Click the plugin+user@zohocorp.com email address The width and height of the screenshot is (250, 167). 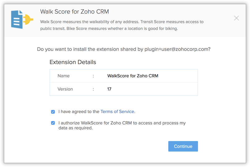[176, 49]
